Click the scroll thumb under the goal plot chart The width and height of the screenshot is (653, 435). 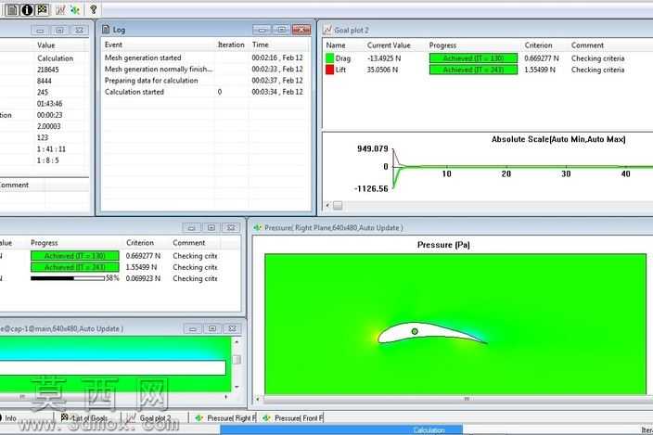click(x=338, y=205)
